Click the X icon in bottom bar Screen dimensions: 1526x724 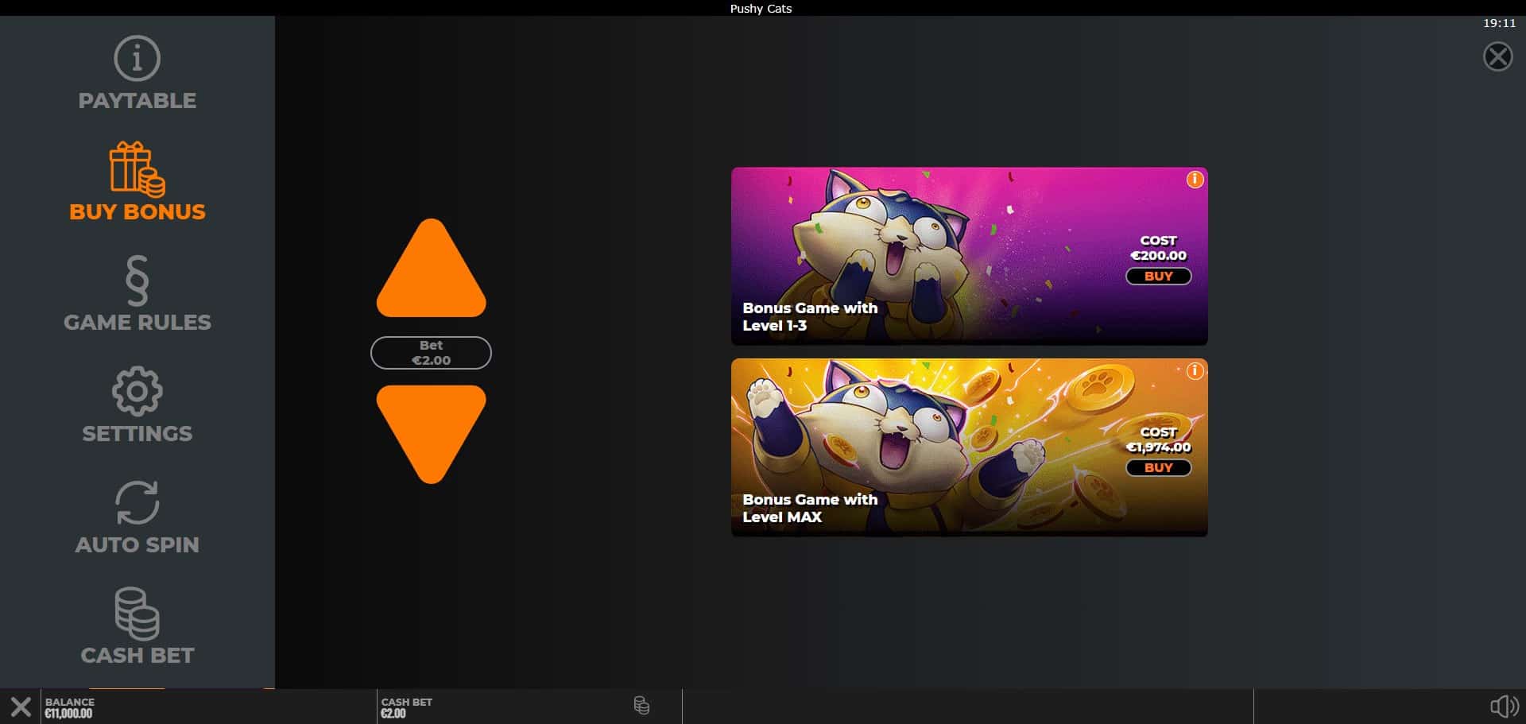21,707
